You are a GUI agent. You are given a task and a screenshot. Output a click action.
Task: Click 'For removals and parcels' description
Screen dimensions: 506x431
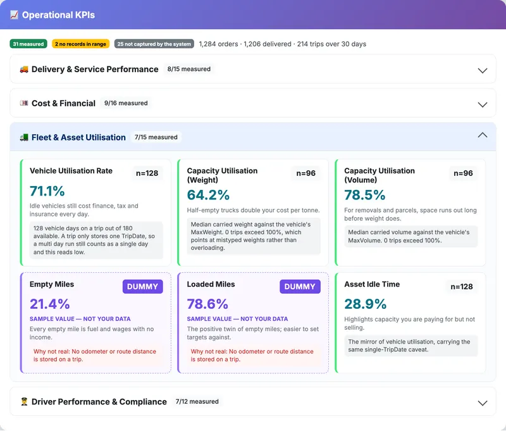tap(410, 215)
